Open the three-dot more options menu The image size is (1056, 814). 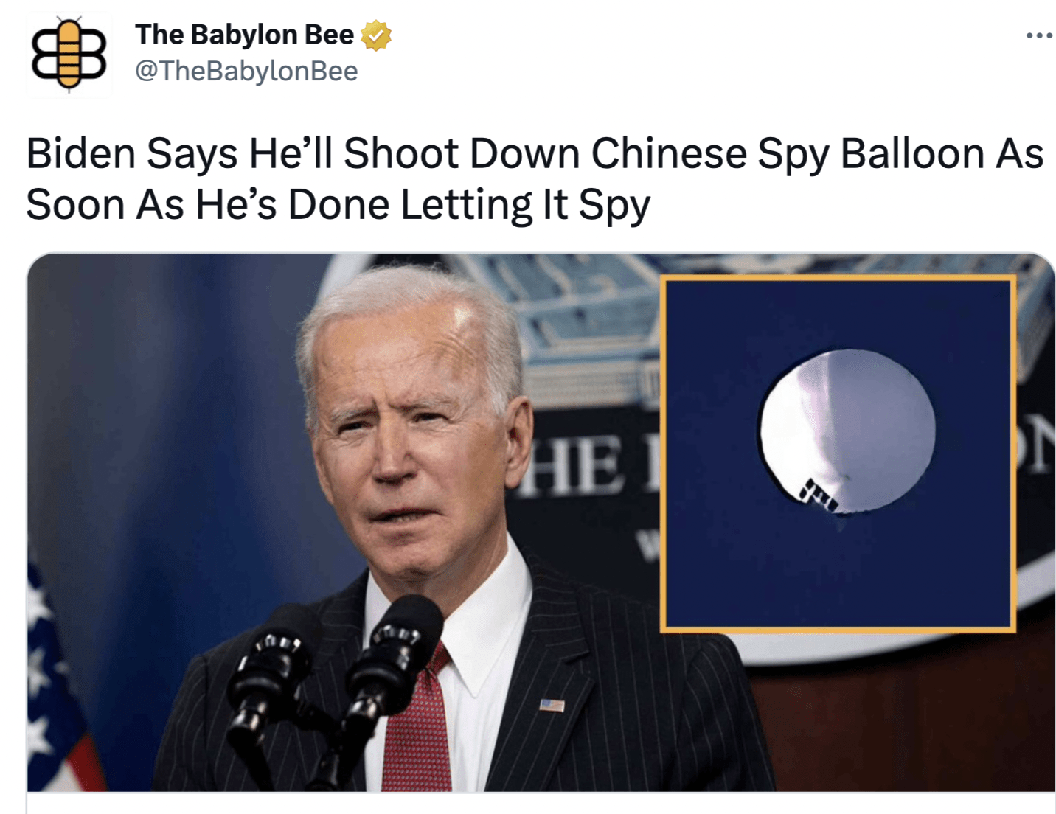pos(1039,35)
